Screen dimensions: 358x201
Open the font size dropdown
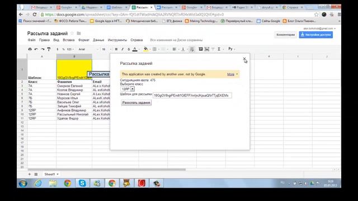(x=106, y=49)
